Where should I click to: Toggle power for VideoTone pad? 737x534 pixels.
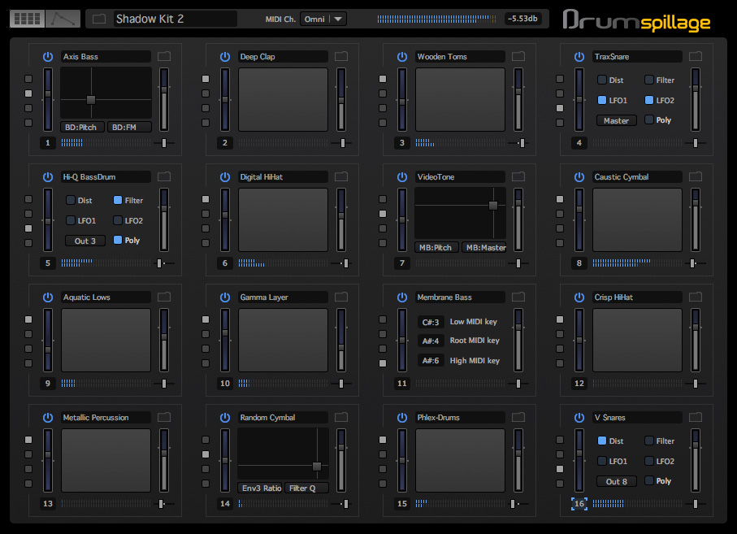[402, 177]
